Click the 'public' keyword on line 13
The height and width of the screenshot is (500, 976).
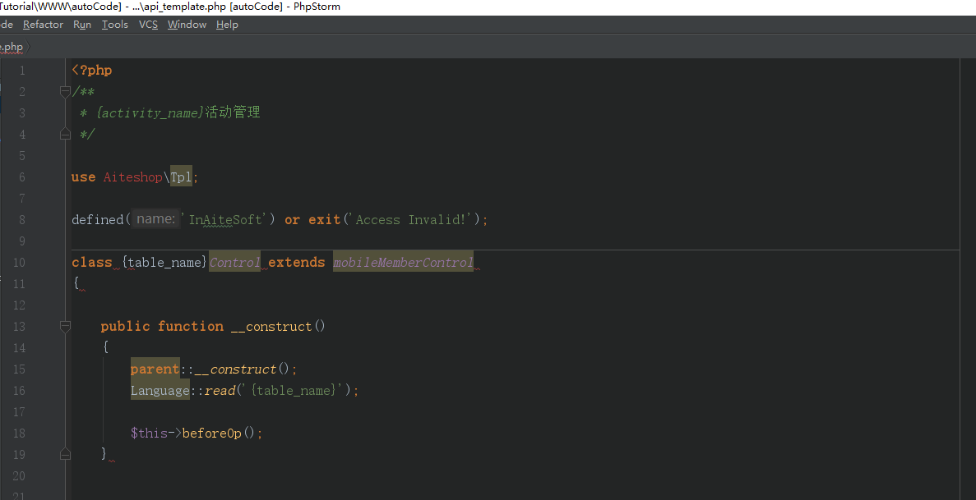pos(125,327)
